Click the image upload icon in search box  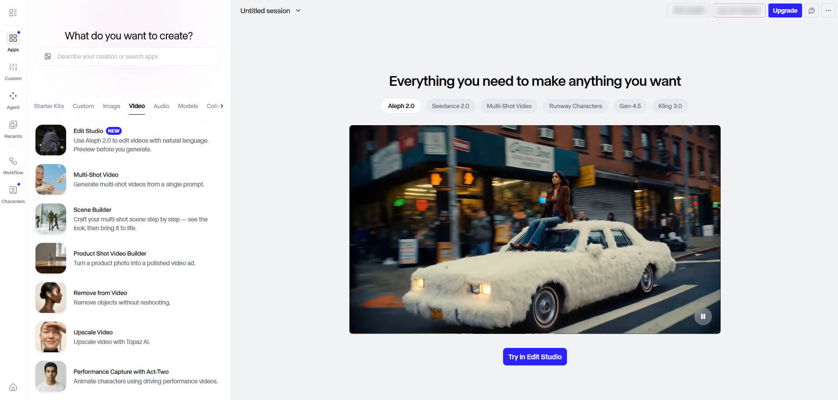coord(48,56)
